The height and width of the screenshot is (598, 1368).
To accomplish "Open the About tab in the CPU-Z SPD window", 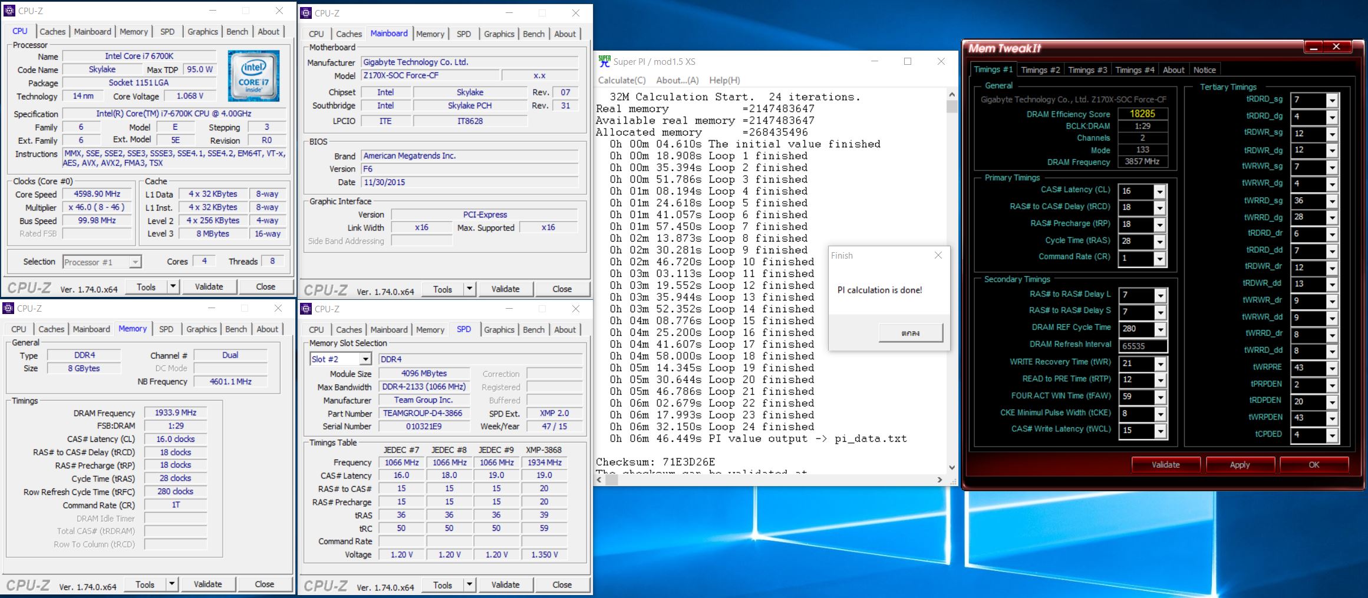I will point(565,330).
